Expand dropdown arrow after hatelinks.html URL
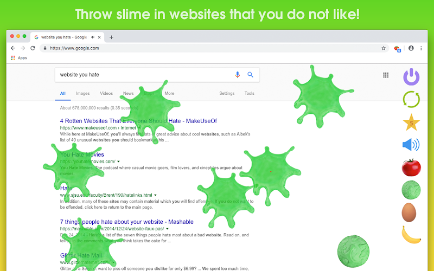Screen dimensions: 434x271 click(x=155, y=195)
